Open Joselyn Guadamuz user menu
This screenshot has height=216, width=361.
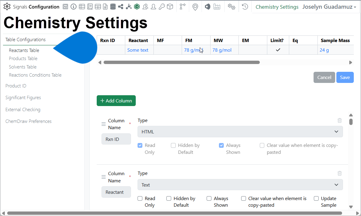click(x=329, y=7)
